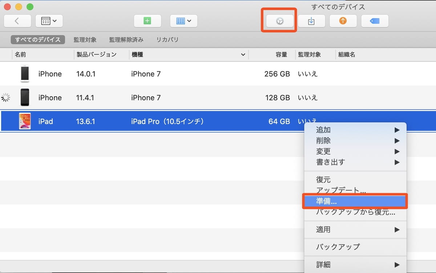
Task: Open the 追加 submenu in context menu
Action: [x=355, y=130]
